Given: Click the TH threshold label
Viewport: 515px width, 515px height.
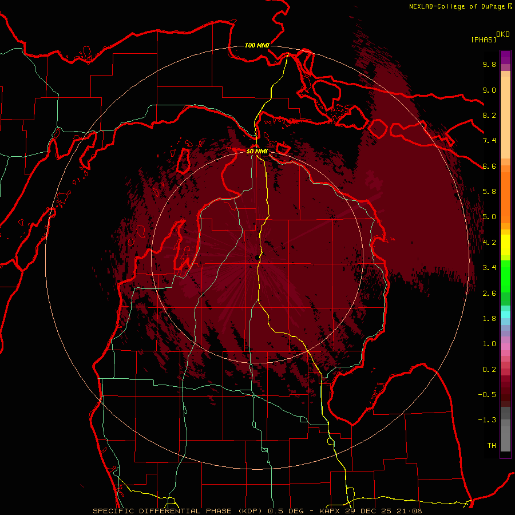Looking at the screenshot, I should click(492, 446).
